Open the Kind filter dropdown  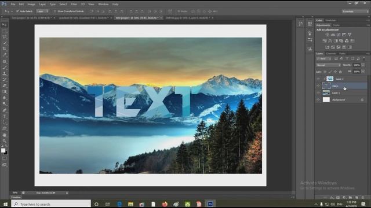[x=324, y=59]
